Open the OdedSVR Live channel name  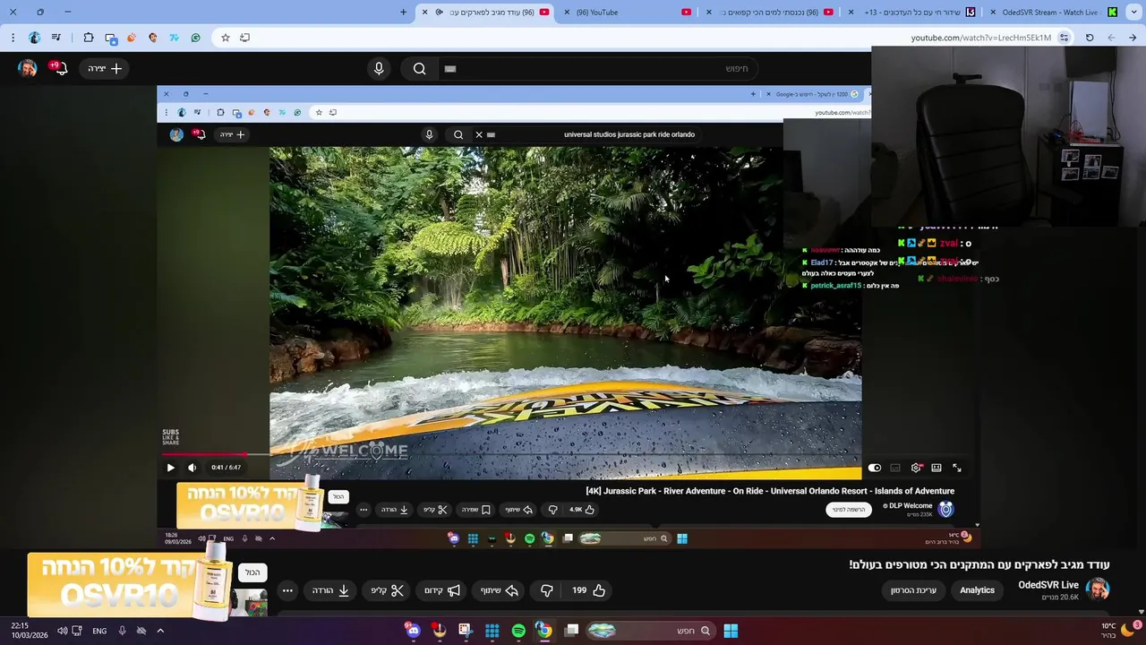pyautogui.click(x=1048, y=585)
